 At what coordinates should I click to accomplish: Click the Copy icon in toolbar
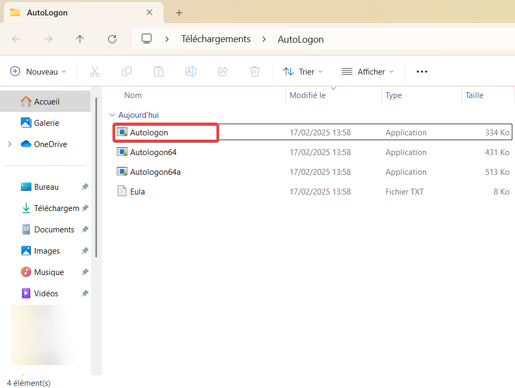coord(127,71)
